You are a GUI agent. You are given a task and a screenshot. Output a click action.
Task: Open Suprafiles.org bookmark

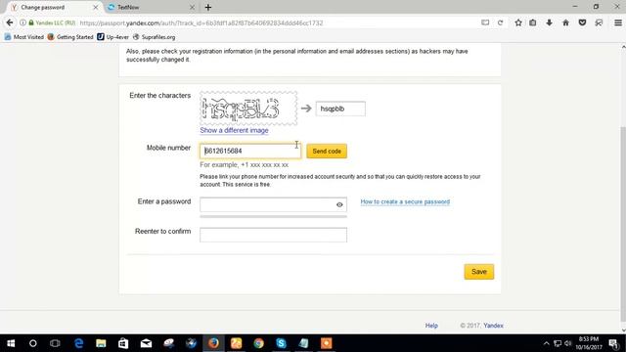[x=155, y=37]
